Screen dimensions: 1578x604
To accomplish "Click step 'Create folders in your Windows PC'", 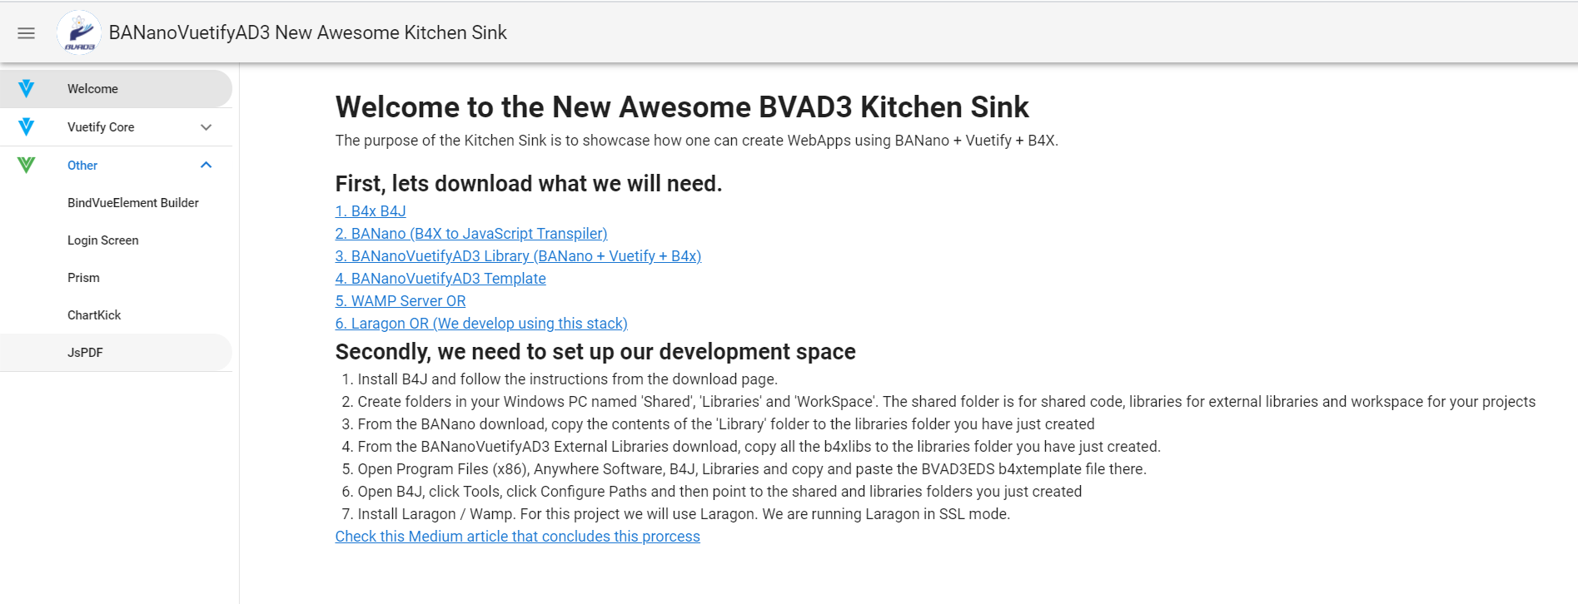I will click(947, 402).
